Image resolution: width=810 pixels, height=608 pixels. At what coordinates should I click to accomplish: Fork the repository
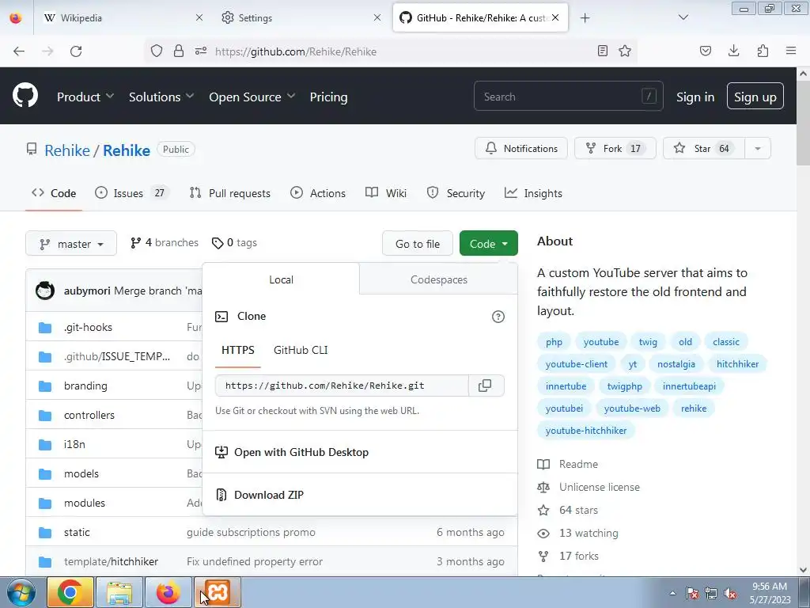point(615,148)
